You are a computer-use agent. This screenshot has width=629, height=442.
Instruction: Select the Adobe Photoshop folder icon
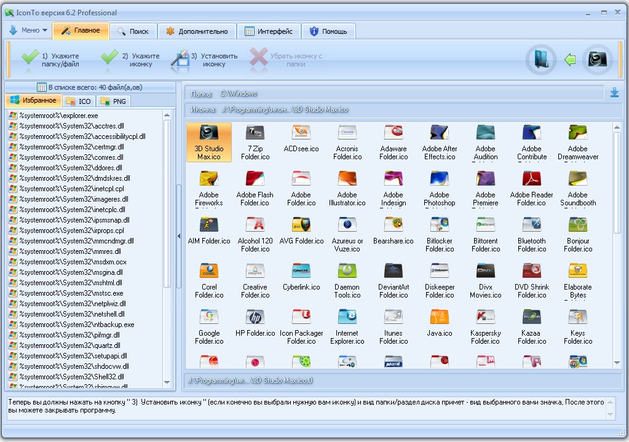click(x=439, y=189)
